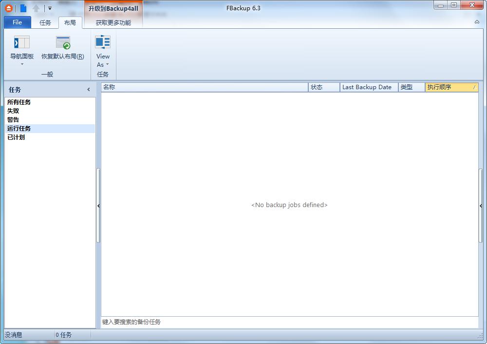
Task: Select 已计划 in the task panel
Action: tap(16, 137)
